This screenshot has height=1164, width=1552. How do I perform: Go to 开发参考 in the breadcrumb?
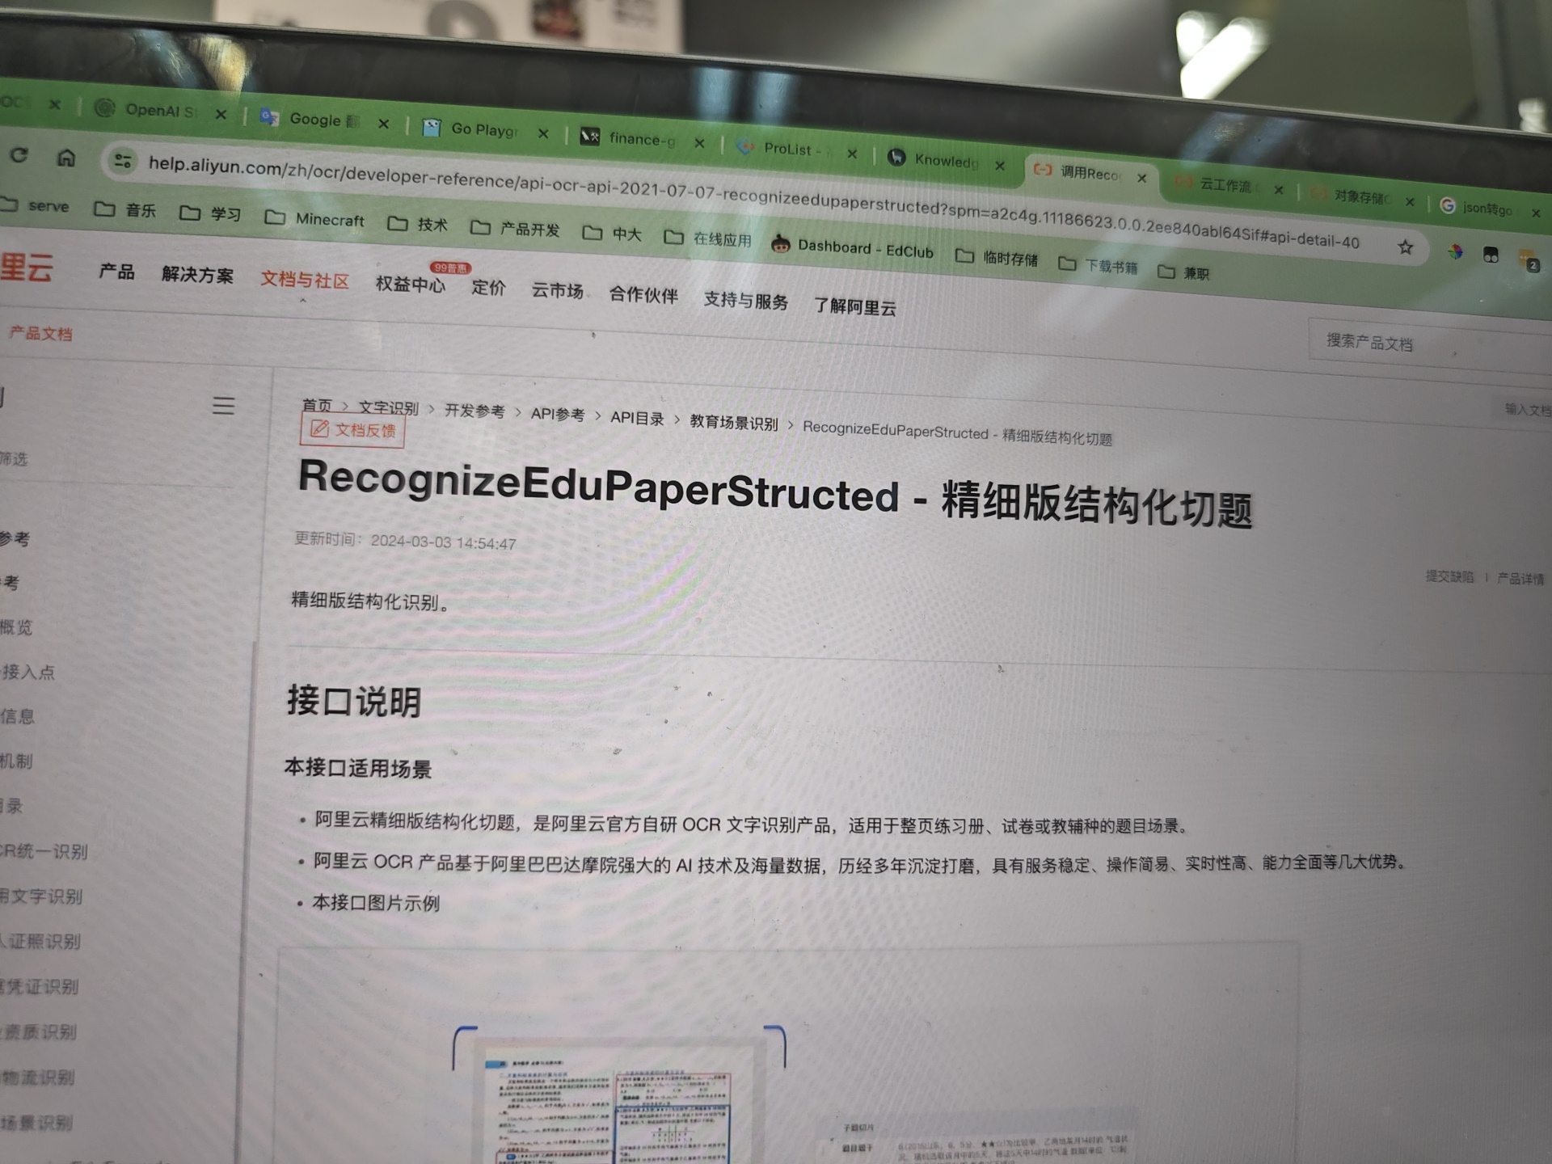(x=474, y=411)
